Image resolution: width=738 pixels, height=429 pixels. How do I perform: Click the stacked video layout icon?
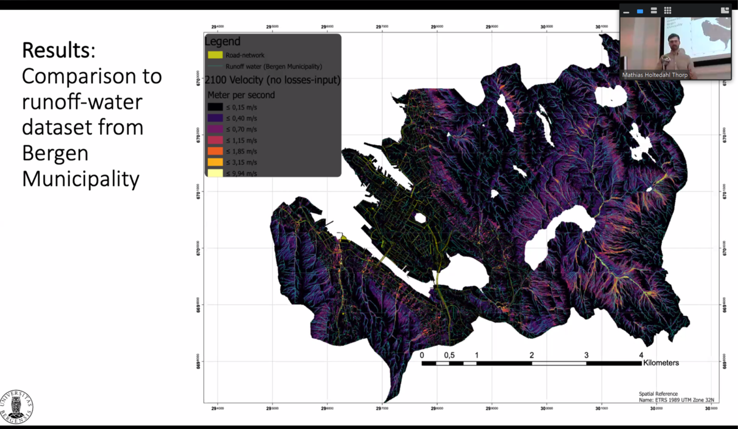coord(654,11)
